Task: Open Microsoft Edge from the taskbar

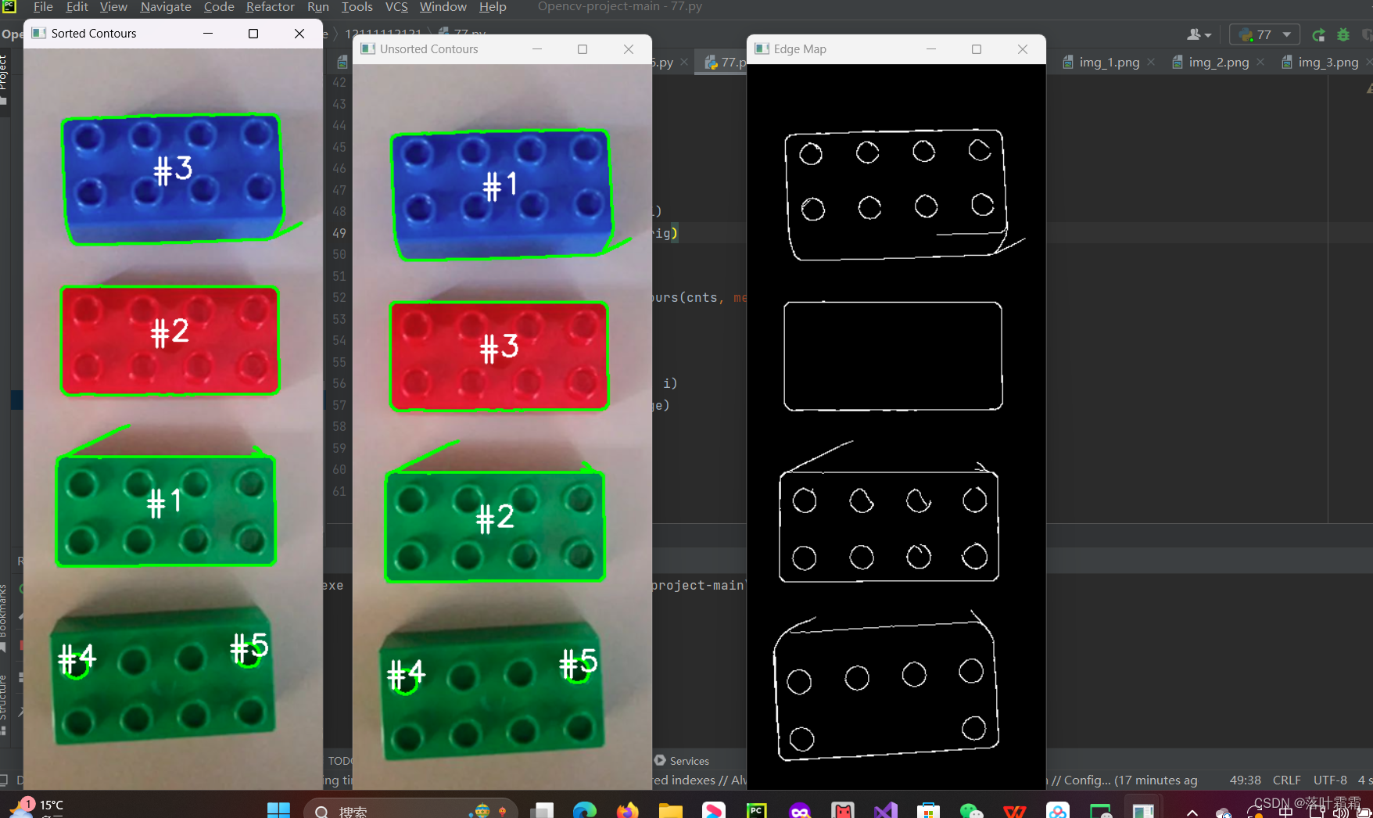Action: [584, 811]
